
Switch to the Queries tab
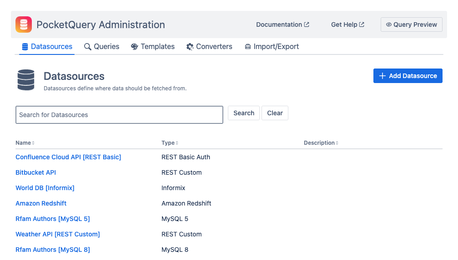click(101, 47)
